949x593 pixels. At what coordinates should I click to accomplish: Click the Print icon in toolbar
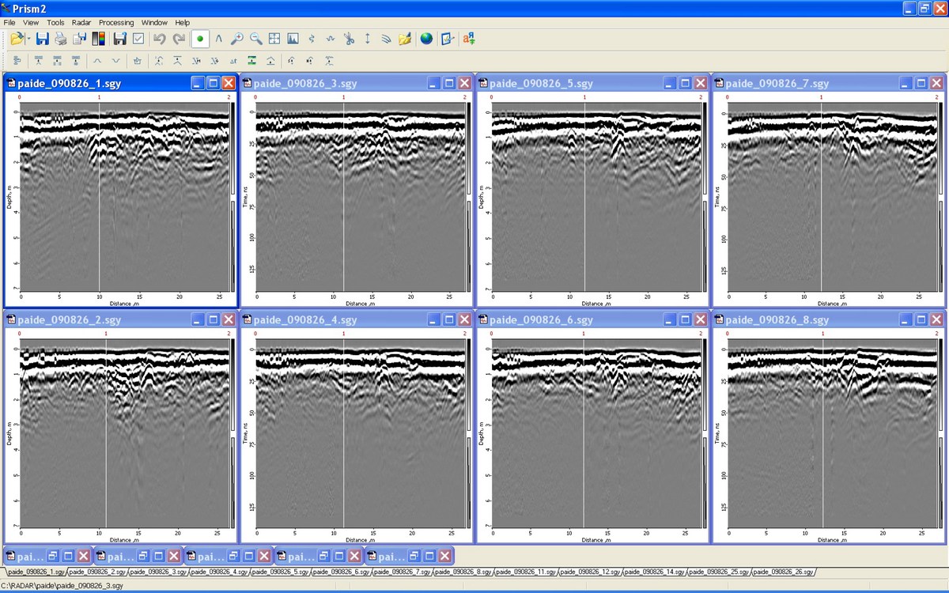61,39
